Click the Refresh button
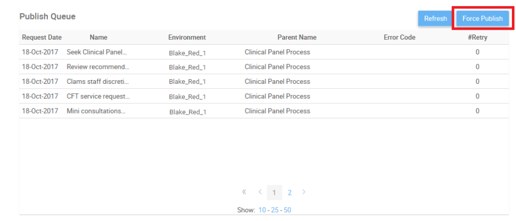 click(435, 19)
